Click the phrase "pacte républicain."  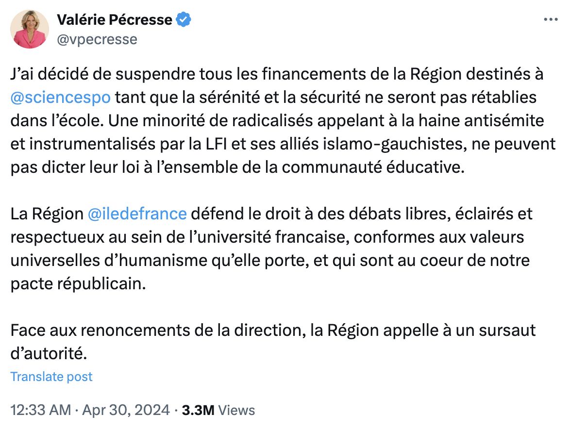(x=78, y=283)
